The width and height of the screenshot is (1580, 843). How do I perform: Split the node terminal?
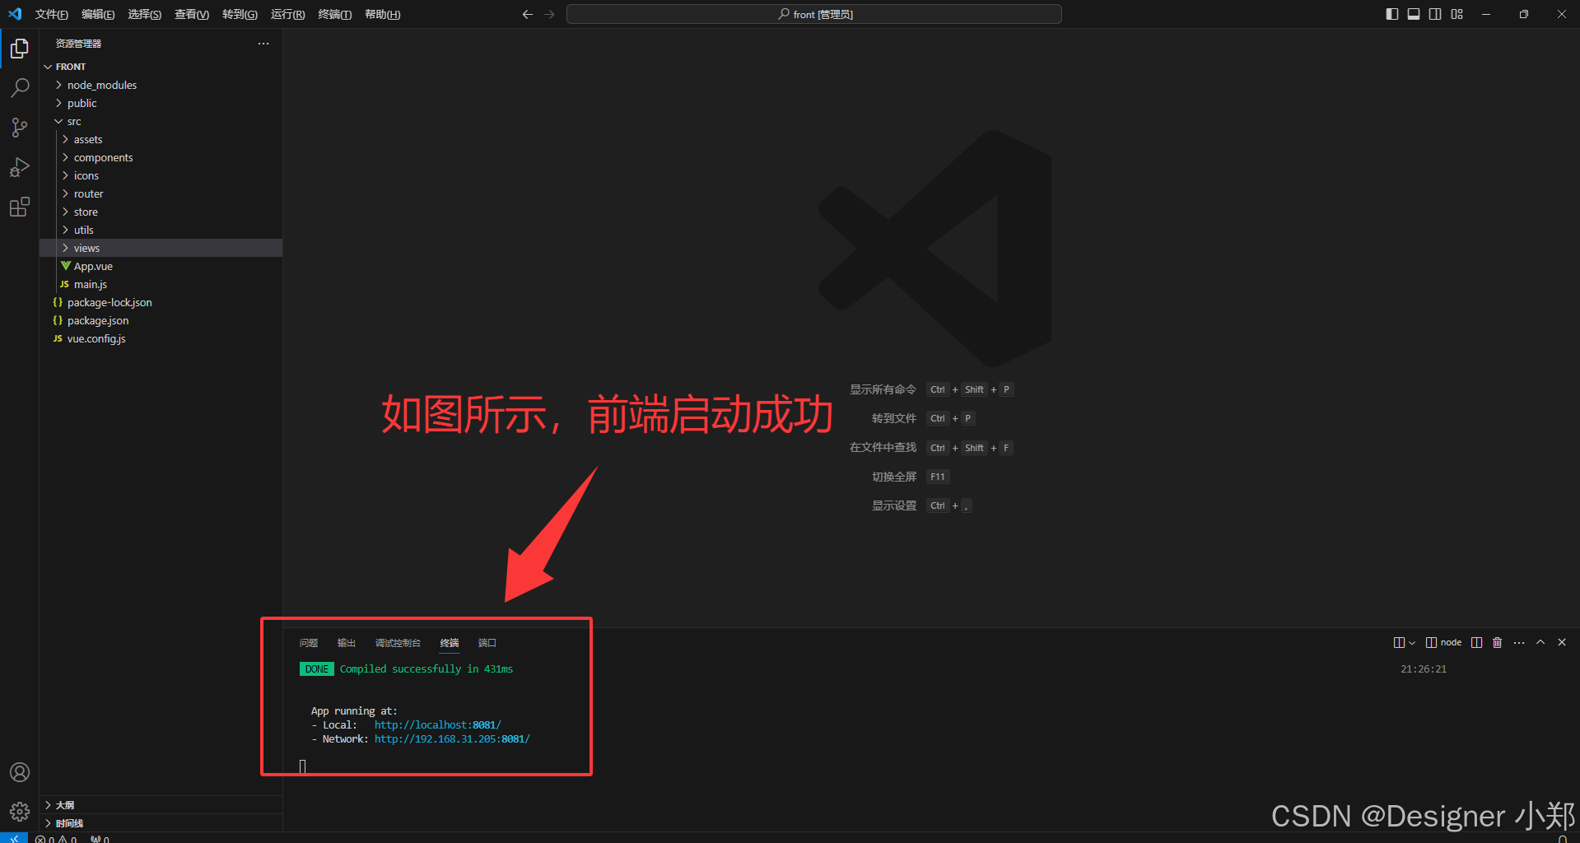coord(1476,642)
